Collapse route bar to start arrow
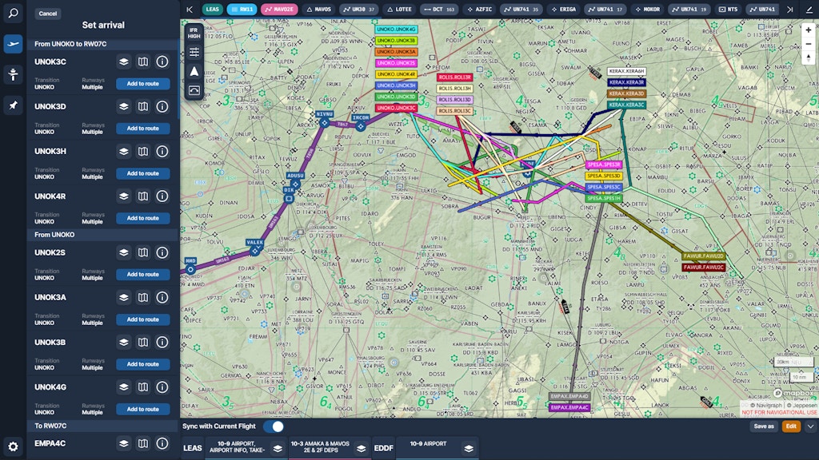This screenshot has height=460, width=819. tap(190, 10)
